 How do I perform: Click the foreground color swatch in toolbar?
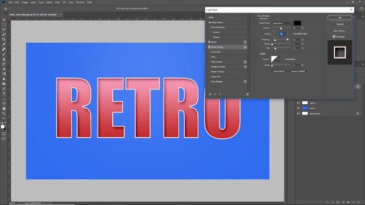pyautogui.click(x=2, y=126)
